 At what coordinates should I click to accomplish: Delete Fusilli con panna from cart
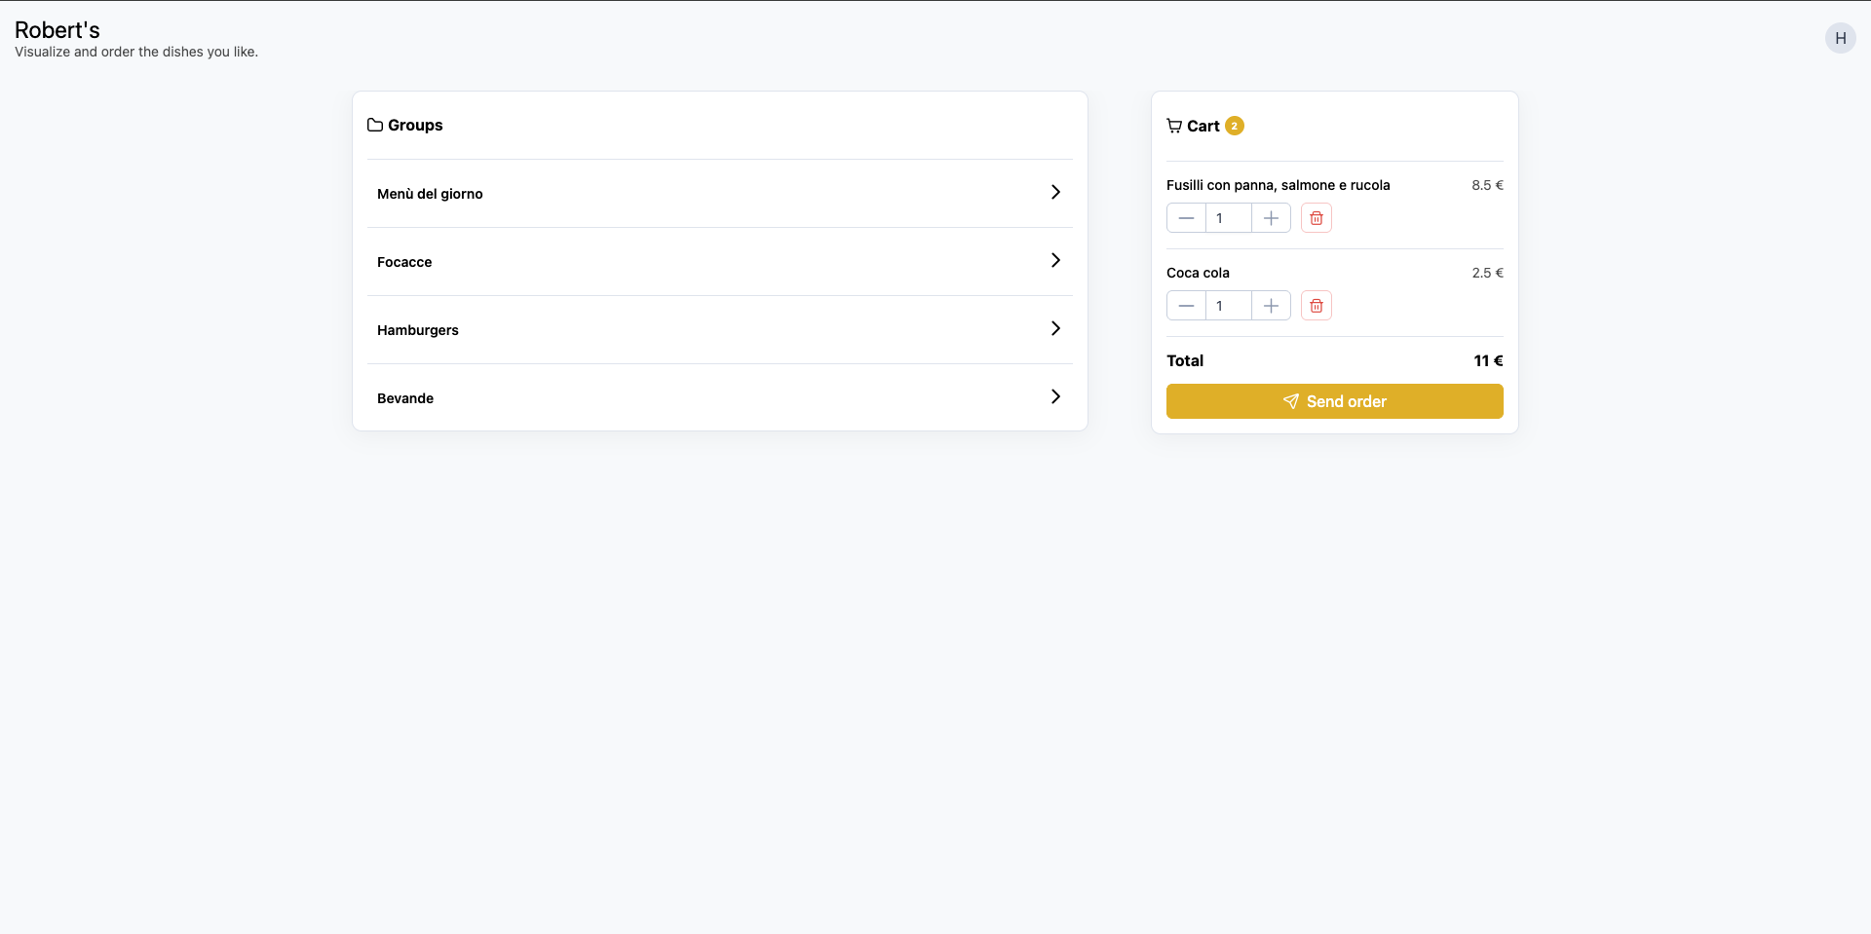(x=1316, y=218)
